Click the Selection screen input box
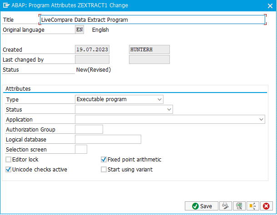 (x=81, y=149)
